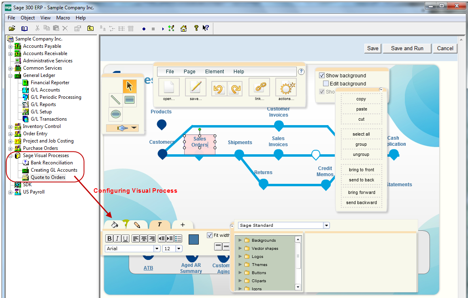Click the select all command
The image size is (468, 298).
pos(361,134)
